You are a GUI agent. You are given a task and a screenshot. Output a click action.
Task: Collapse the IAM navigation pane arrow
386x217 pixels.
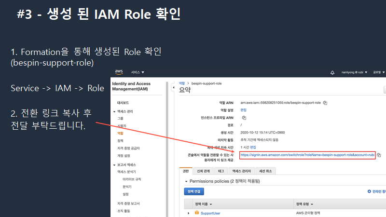(174, 87)
